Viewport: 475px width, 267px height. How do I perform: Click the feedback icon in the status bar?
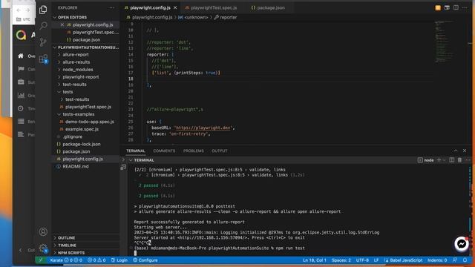(455, 260)
